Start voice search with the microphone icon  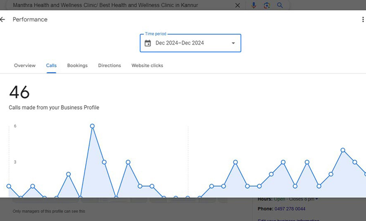tap(254, 5)
